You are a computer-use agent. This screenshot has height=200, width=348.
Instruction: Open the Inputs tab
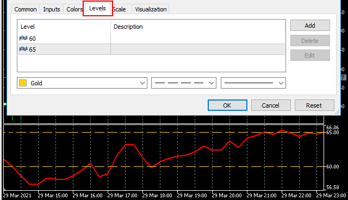(x=52, y=9)
